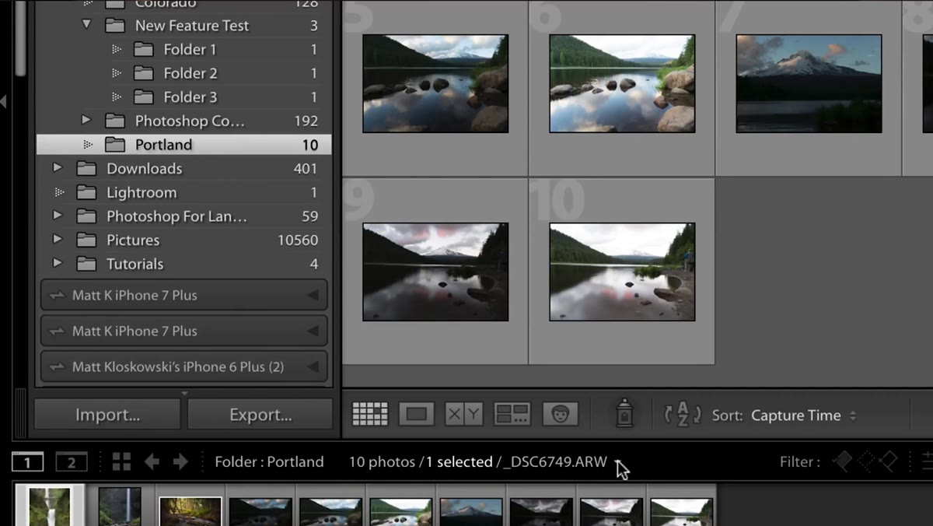The image size is (933, 526).
Task: Click Folder 1 folder icon
Action: point(143,49)
